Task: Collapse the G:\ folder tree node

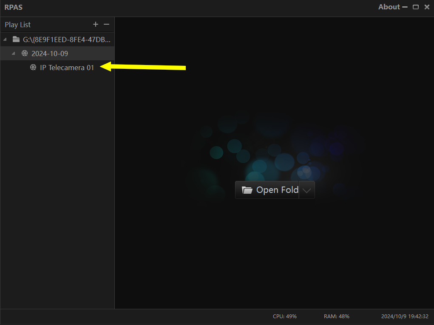Action: (x=5, y=40)
